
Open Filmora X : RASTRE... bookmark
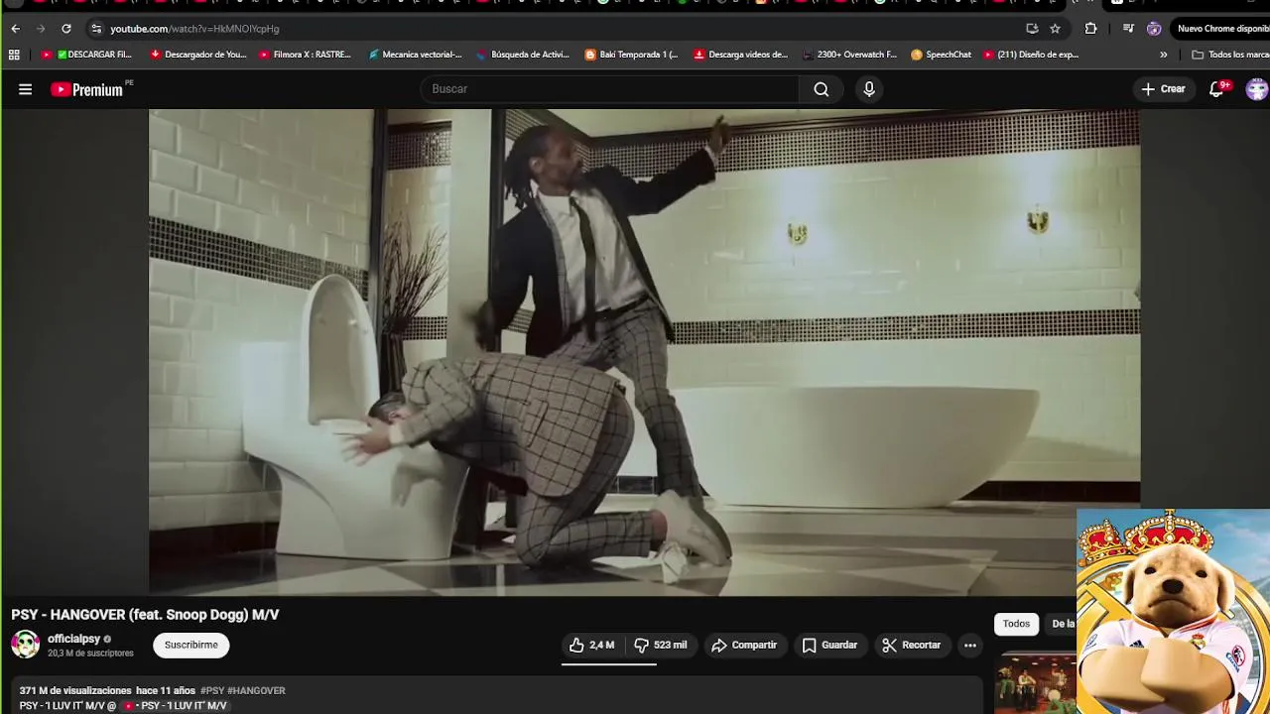(306, 55)
